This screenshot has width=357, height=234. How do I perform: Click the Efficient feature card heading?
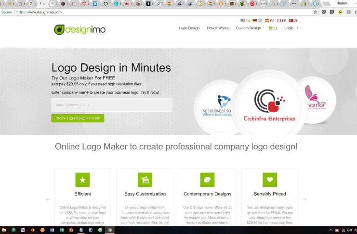click(x=82, y=194)
